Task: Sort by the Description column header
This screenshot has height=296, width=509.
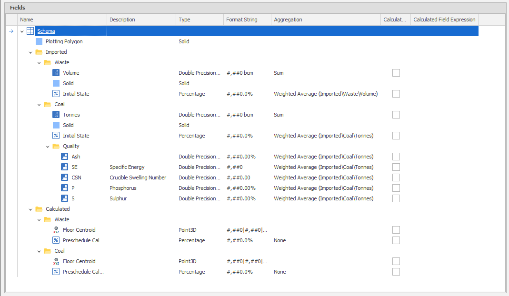Action: pyautogui.click(x=141, y=20)
